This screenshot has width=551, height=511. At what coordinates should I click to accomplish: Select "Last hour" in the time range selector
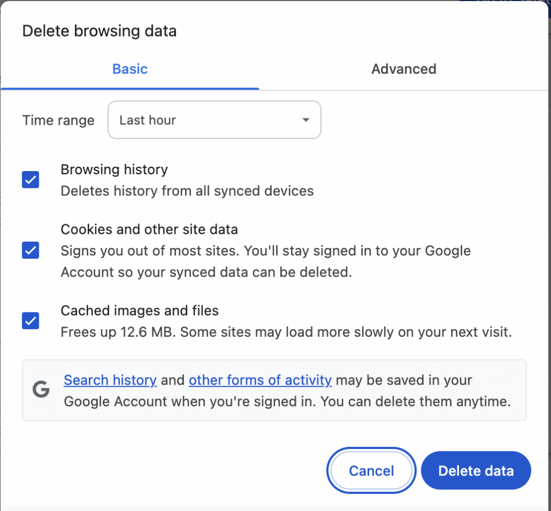[x=214, y=120]
